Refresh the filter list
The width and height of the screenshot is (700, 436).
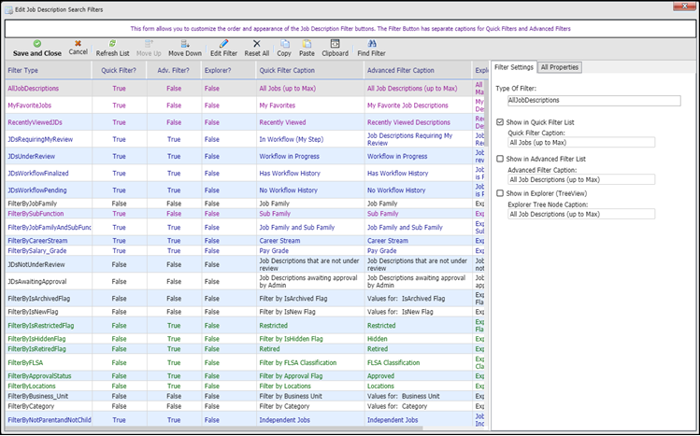112,48
